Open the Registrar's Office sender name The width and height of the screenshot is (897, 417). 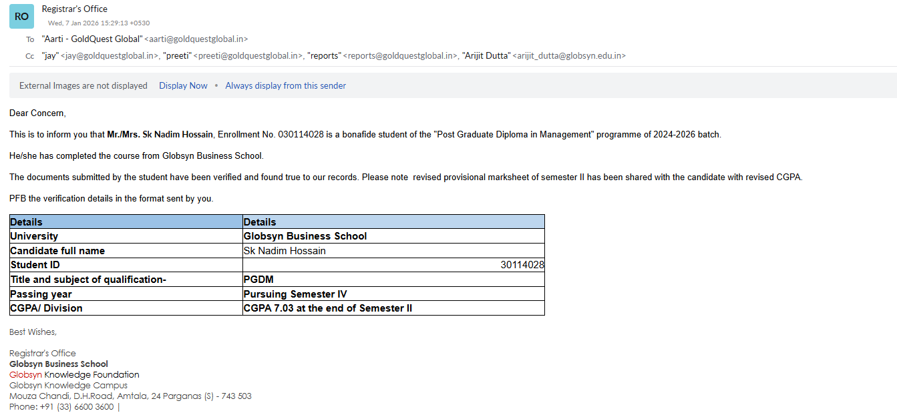[74, 9]
